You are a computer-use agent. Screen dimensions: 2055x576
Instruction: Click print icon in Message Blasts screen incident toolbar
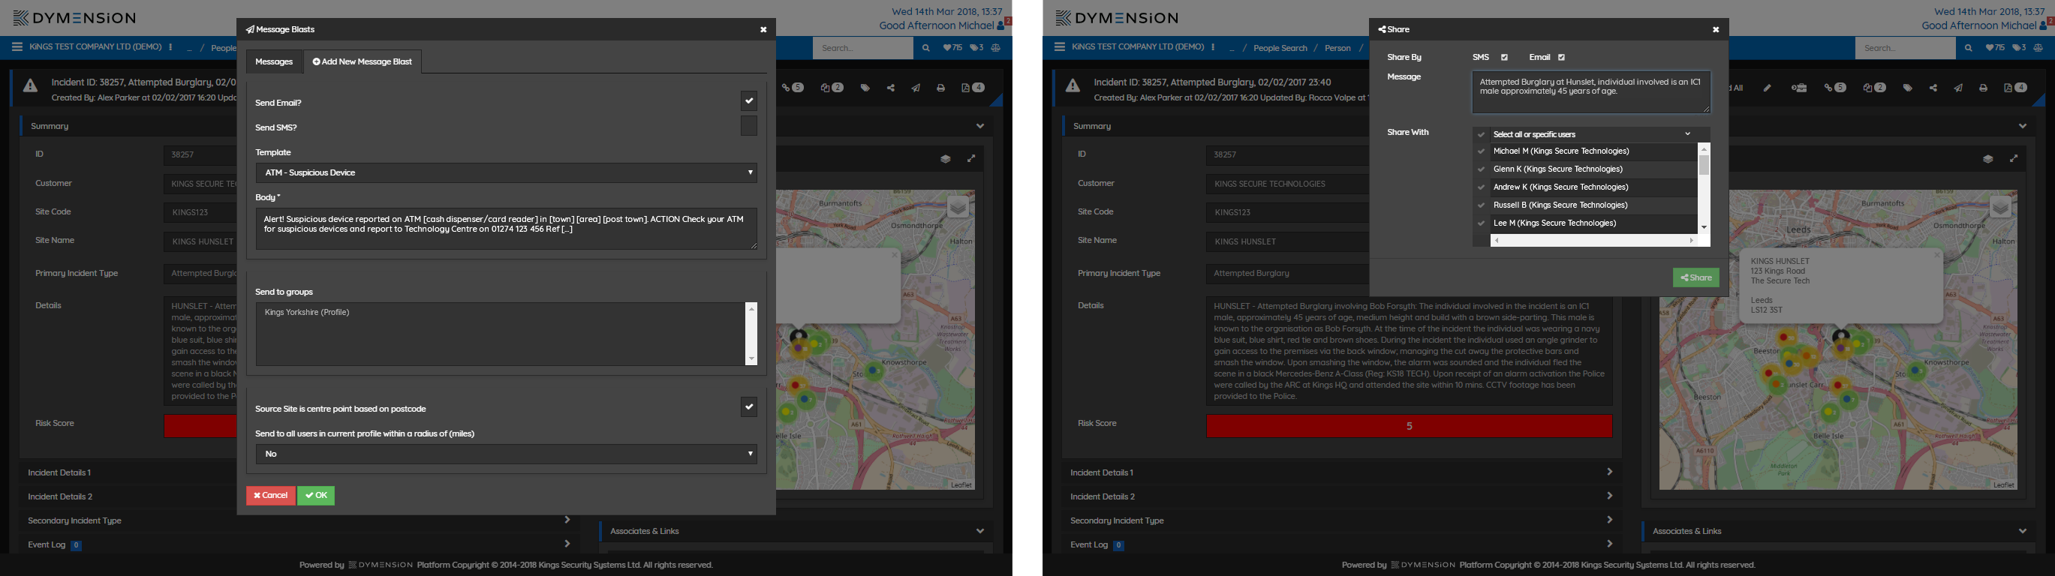click(x=940, y=88)
